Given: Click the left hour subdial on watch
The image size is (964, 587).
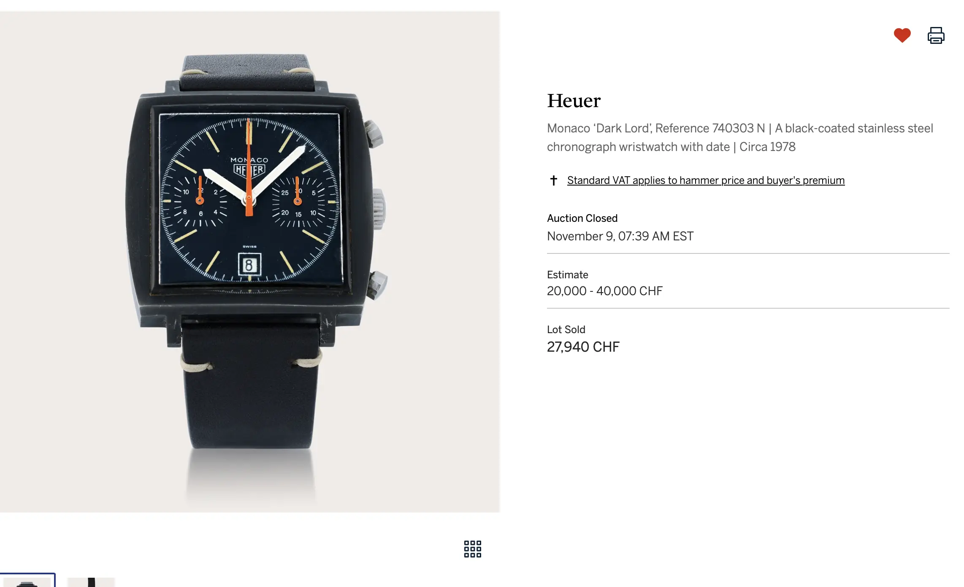Looking at the screenshot, I should point(200,201).
